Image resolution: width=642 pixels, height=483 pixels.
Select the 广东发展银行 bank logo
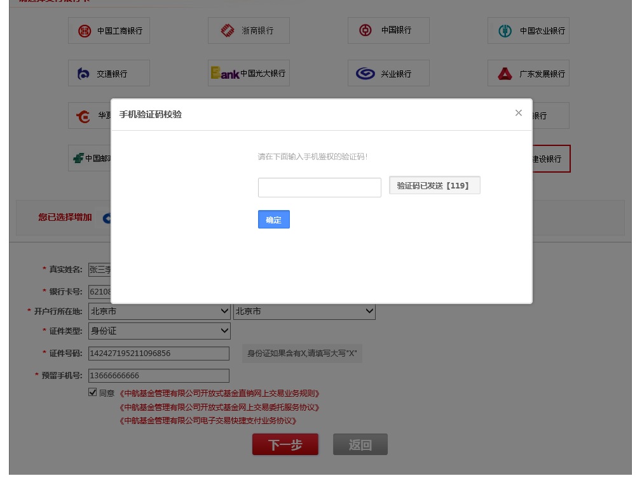coord(528,73)
